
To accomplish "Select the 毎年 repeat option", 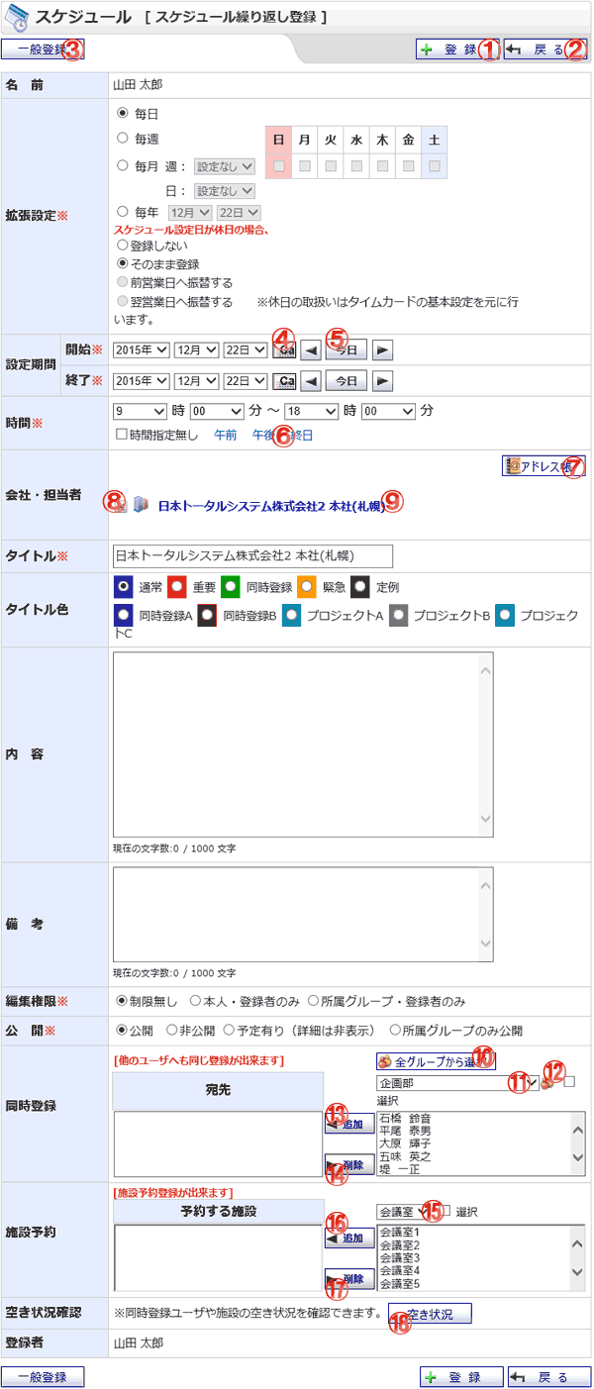I will [124, 212].
